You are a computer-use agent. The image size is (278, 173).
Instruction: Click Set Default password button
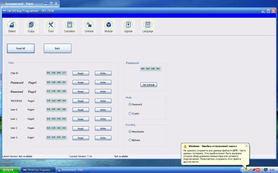pyautogui.click(x=148, y=85)
